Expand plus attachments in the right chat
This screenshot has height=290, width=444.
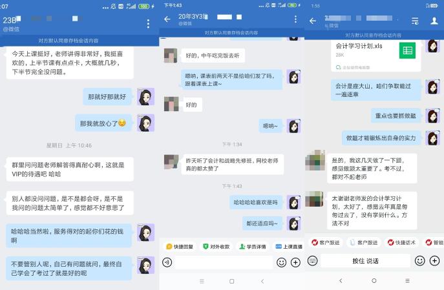tap(434, 260)
